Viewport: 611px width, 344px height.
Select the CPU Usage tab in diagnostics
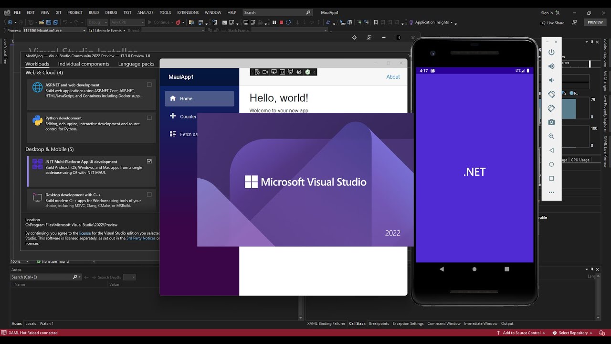pos(580,160)
